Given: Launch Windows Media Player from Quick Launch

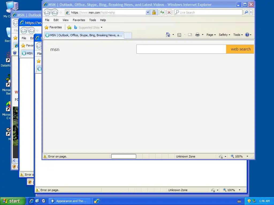Looking at the screenshot, I should (x=44, y=201).
